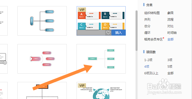The height and width of the screenshot is (99, 192).
Task: Click the template list vertical scrollbar thumb
Action: pos(136,31)
